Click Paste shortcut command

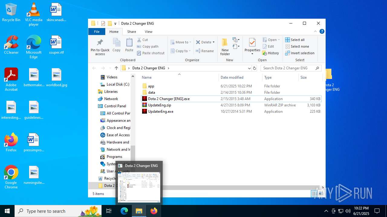[151, 53]
